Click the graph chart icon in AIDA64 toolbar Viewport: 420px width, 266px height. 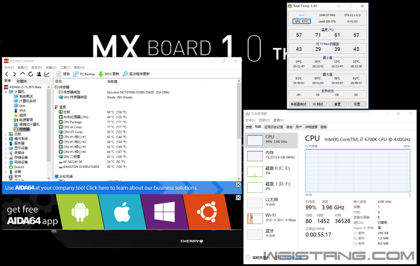pyautogui.click(x=47, y=74)
